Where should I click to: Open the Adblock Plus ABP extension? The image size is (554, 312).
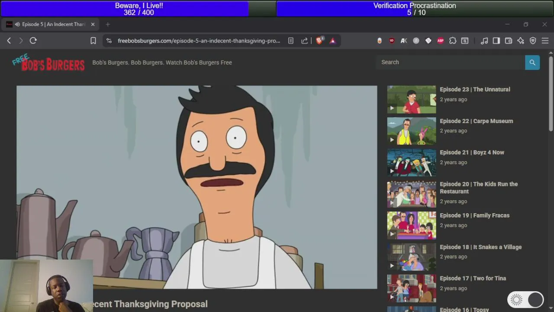click(440, 41)
